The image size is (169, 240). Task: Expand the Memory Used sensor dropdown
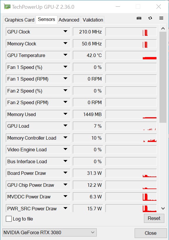pos(65,114)
